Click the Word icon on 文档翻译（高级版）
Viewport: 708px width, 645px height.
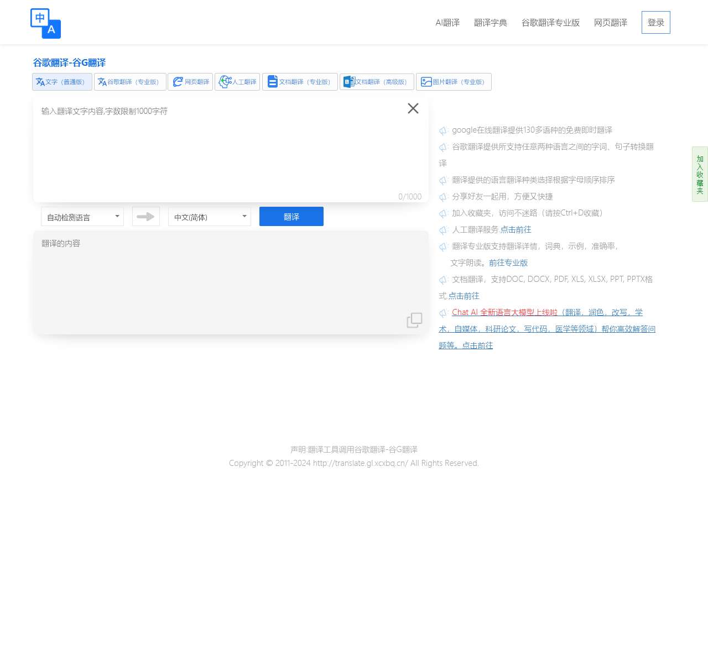[349, 82]
